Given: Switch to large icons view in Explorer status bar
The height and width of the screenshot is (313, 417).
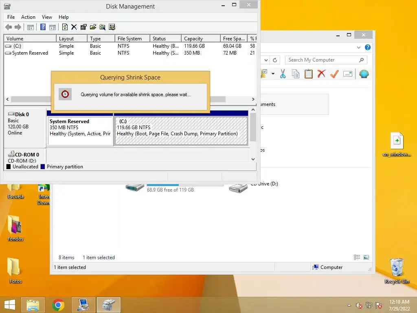Looking at the screenshot, I should pos(366,257).
